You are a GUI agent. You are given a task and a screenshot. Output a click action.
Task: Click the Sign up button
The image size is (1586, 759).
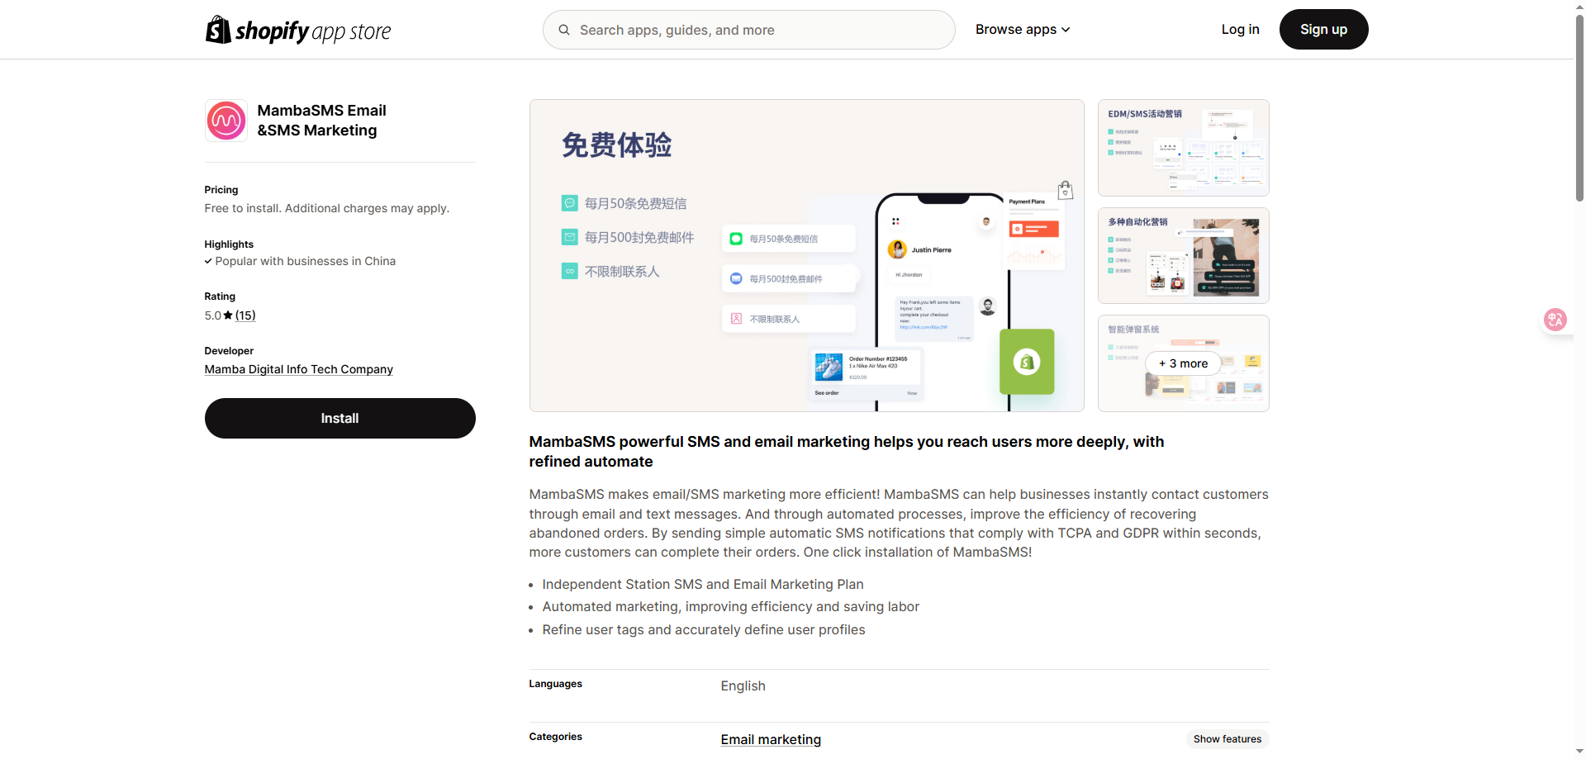point(1323,30)
